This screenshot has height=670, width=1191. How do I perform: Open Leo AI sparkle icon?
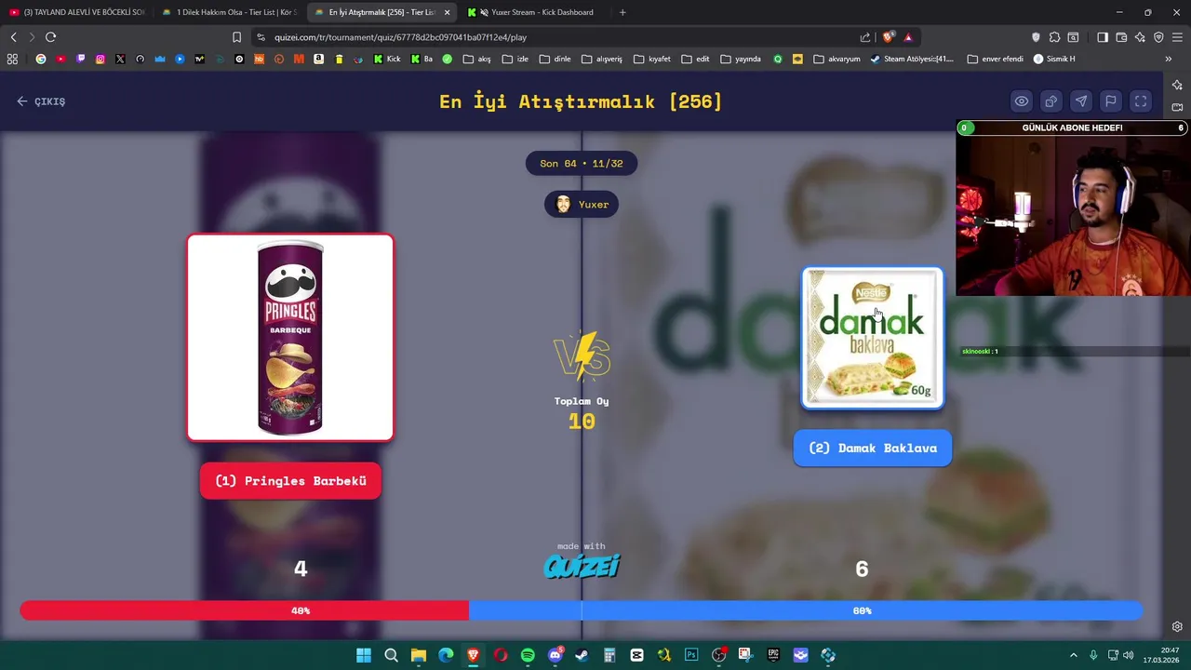[1140, 37]
